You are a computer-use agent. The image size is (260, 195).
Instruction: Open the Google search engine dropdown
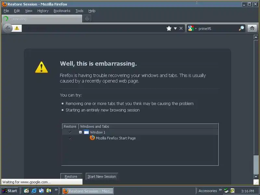[x=192, y=29]
